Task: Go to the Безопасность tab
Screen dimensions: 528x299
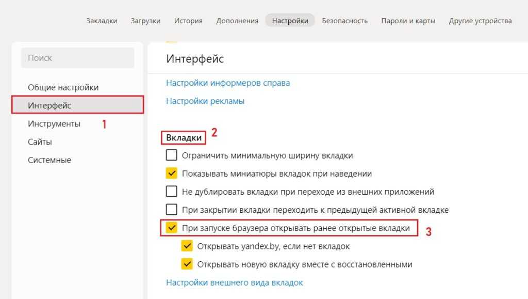Action: [x=344, y=21]
